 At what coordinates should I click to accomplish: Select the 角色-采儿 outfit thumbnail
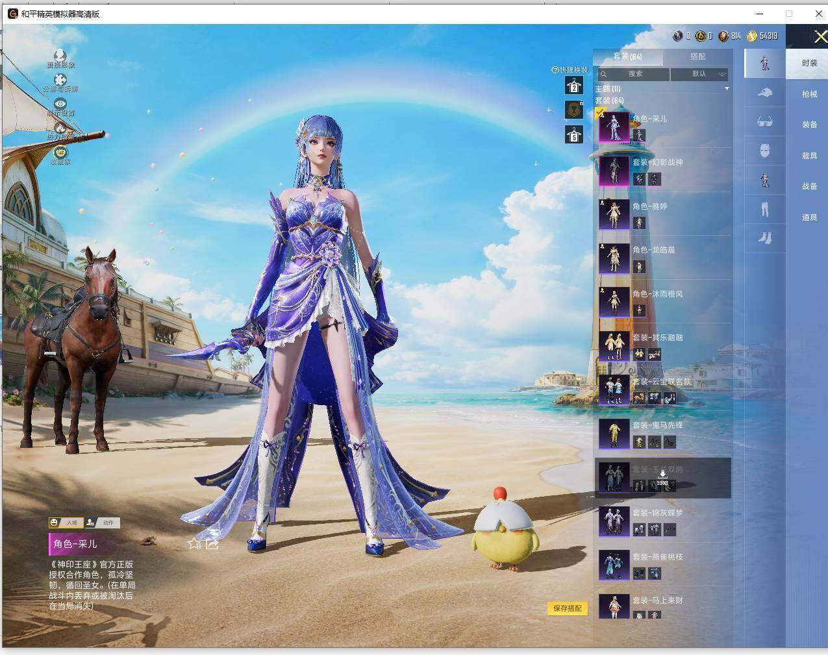[614, 127]
